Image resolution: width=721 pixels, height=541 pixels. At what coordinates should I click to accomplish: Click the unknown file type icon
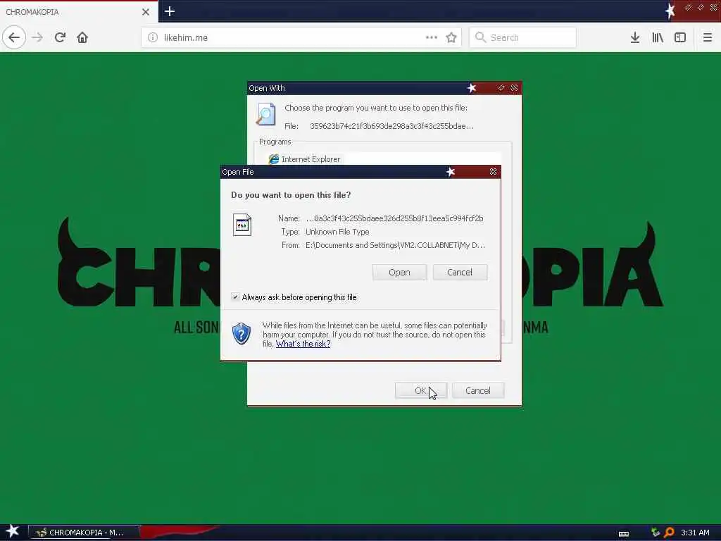click(x=242, y=225)
